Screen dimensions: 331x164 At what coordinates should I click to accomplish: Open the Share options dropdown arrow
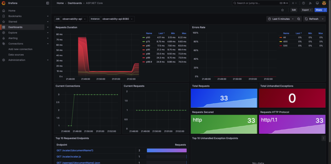pos(325,10)
